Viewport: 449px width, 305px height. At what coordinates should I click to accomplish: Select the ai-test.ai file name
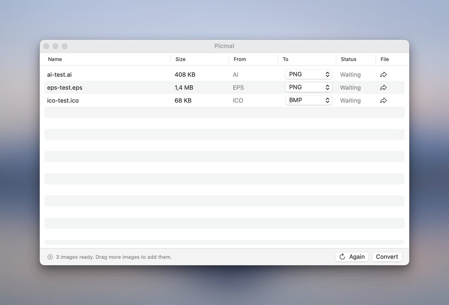click(59, 74)
